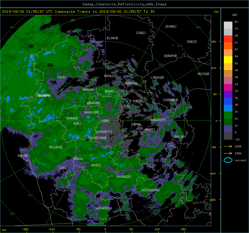The image size is (249, 233).
Task: Pick the magenta dBZ legend swatch
Action: click(228, 88)
